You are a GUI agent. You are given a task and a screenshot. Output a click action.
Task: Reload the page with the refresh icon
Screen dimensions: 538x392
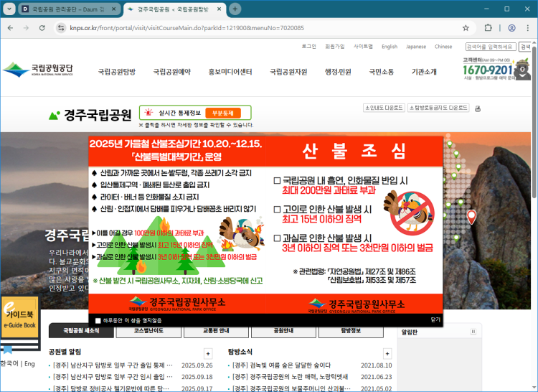(42, 28)
